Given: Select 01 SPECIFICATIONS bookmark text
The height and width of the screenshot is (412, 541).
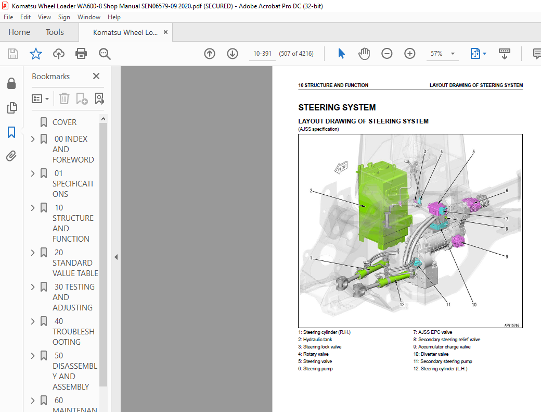Looking at the screenshot, I should (73, 184).
